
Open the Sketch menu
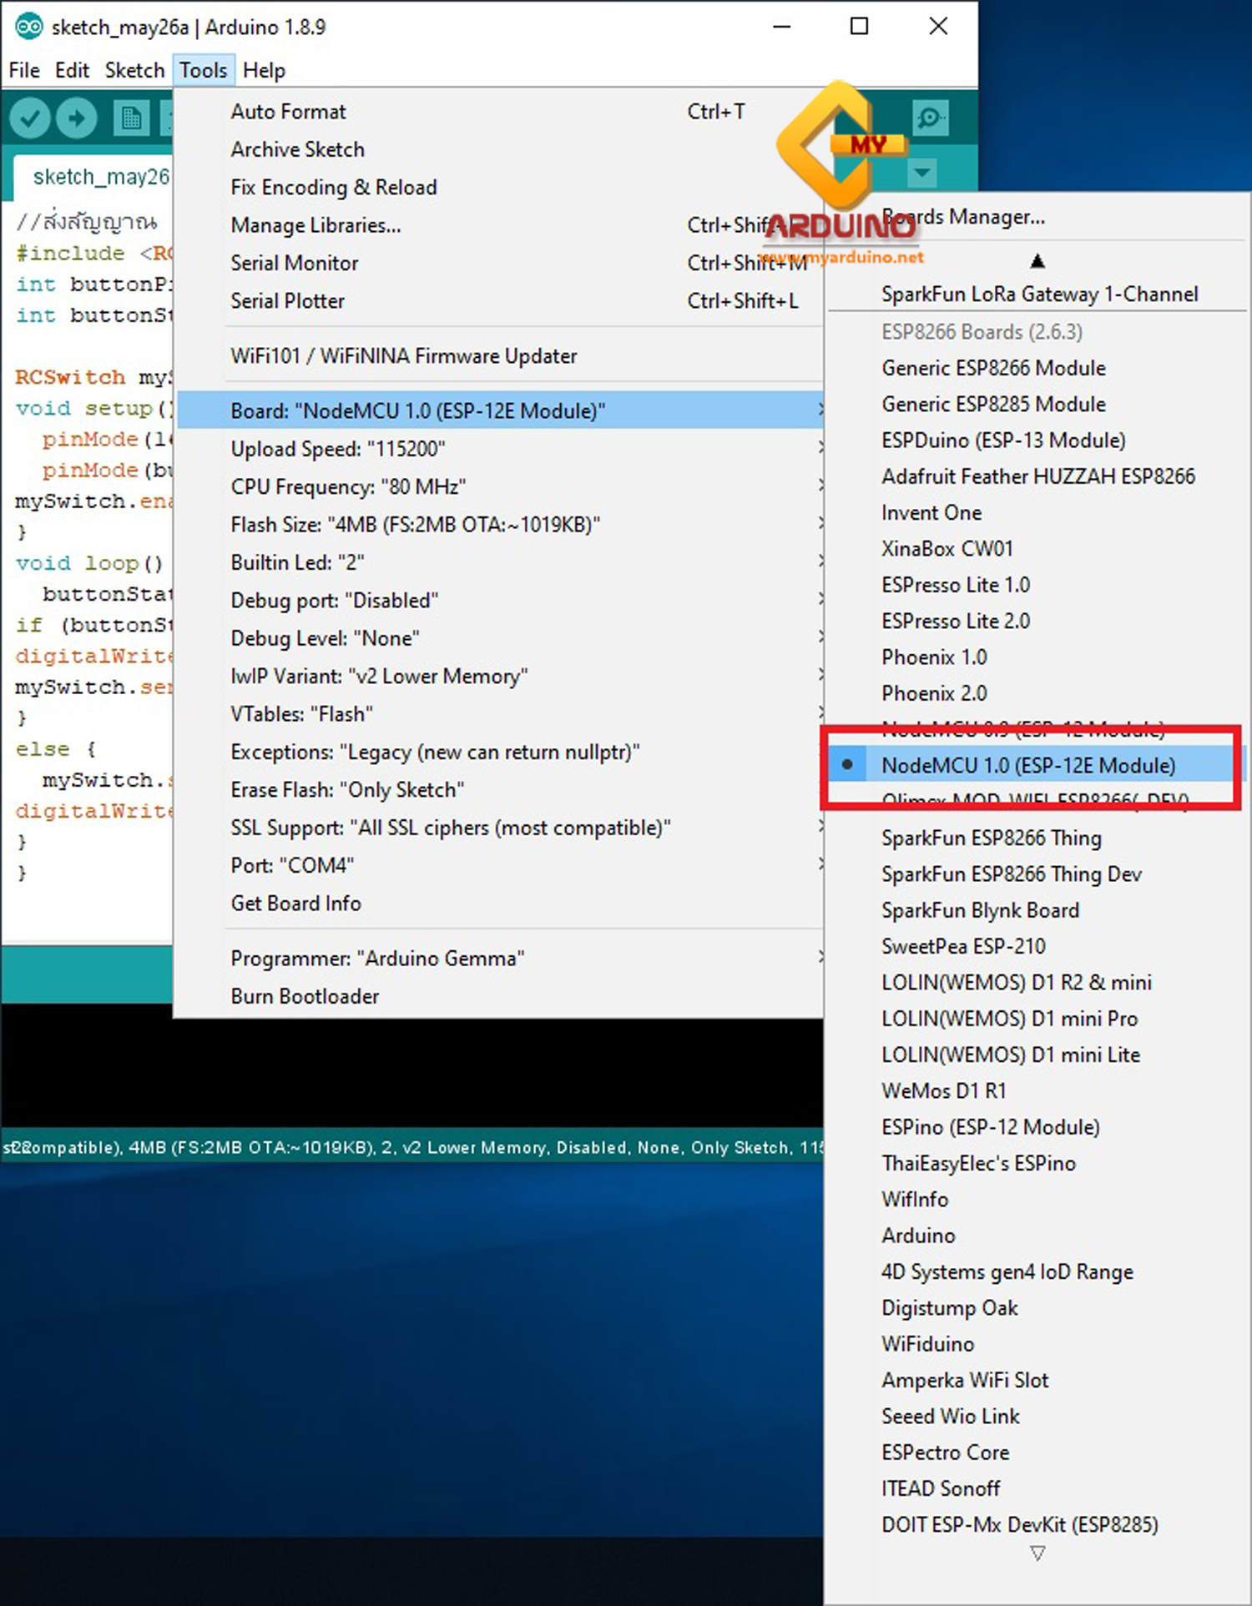click(134, 70)
